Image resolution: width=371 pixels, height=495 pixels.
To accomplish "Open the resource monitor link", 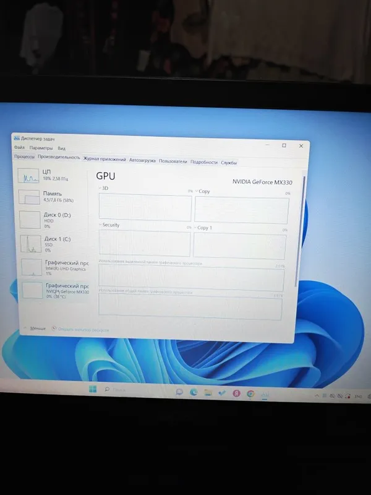I will tap(83, 330).
